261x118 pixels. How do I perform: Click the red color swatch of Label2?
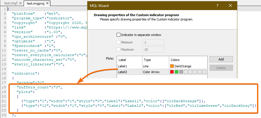pos(172,72)
